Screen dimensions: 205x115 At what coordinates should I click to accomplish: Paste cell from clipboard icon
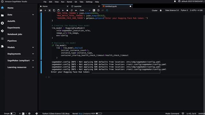[58, 10]
